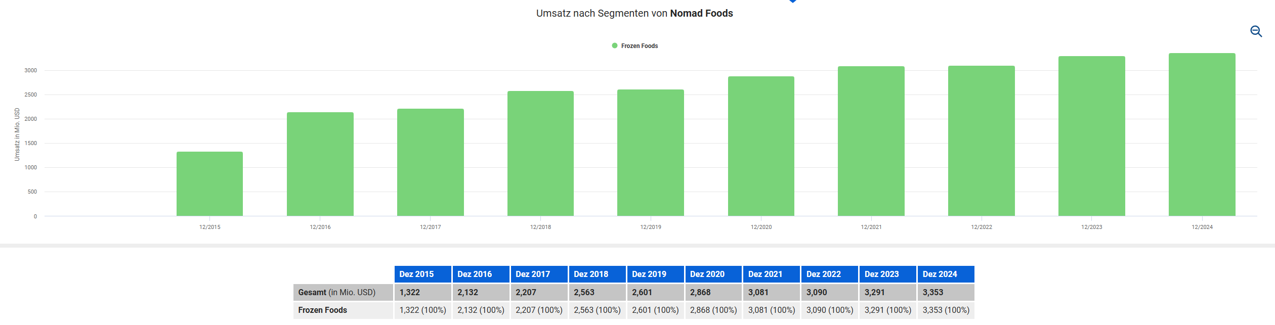The image size is (1275, 325).
Task: Click the green Frozen Foods legend dot
Action: (615, 46)
